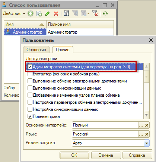Viewport: 156px width, 162px height.
Task: Click the Copy user icon in toolbar
Action: click(39, 13)
